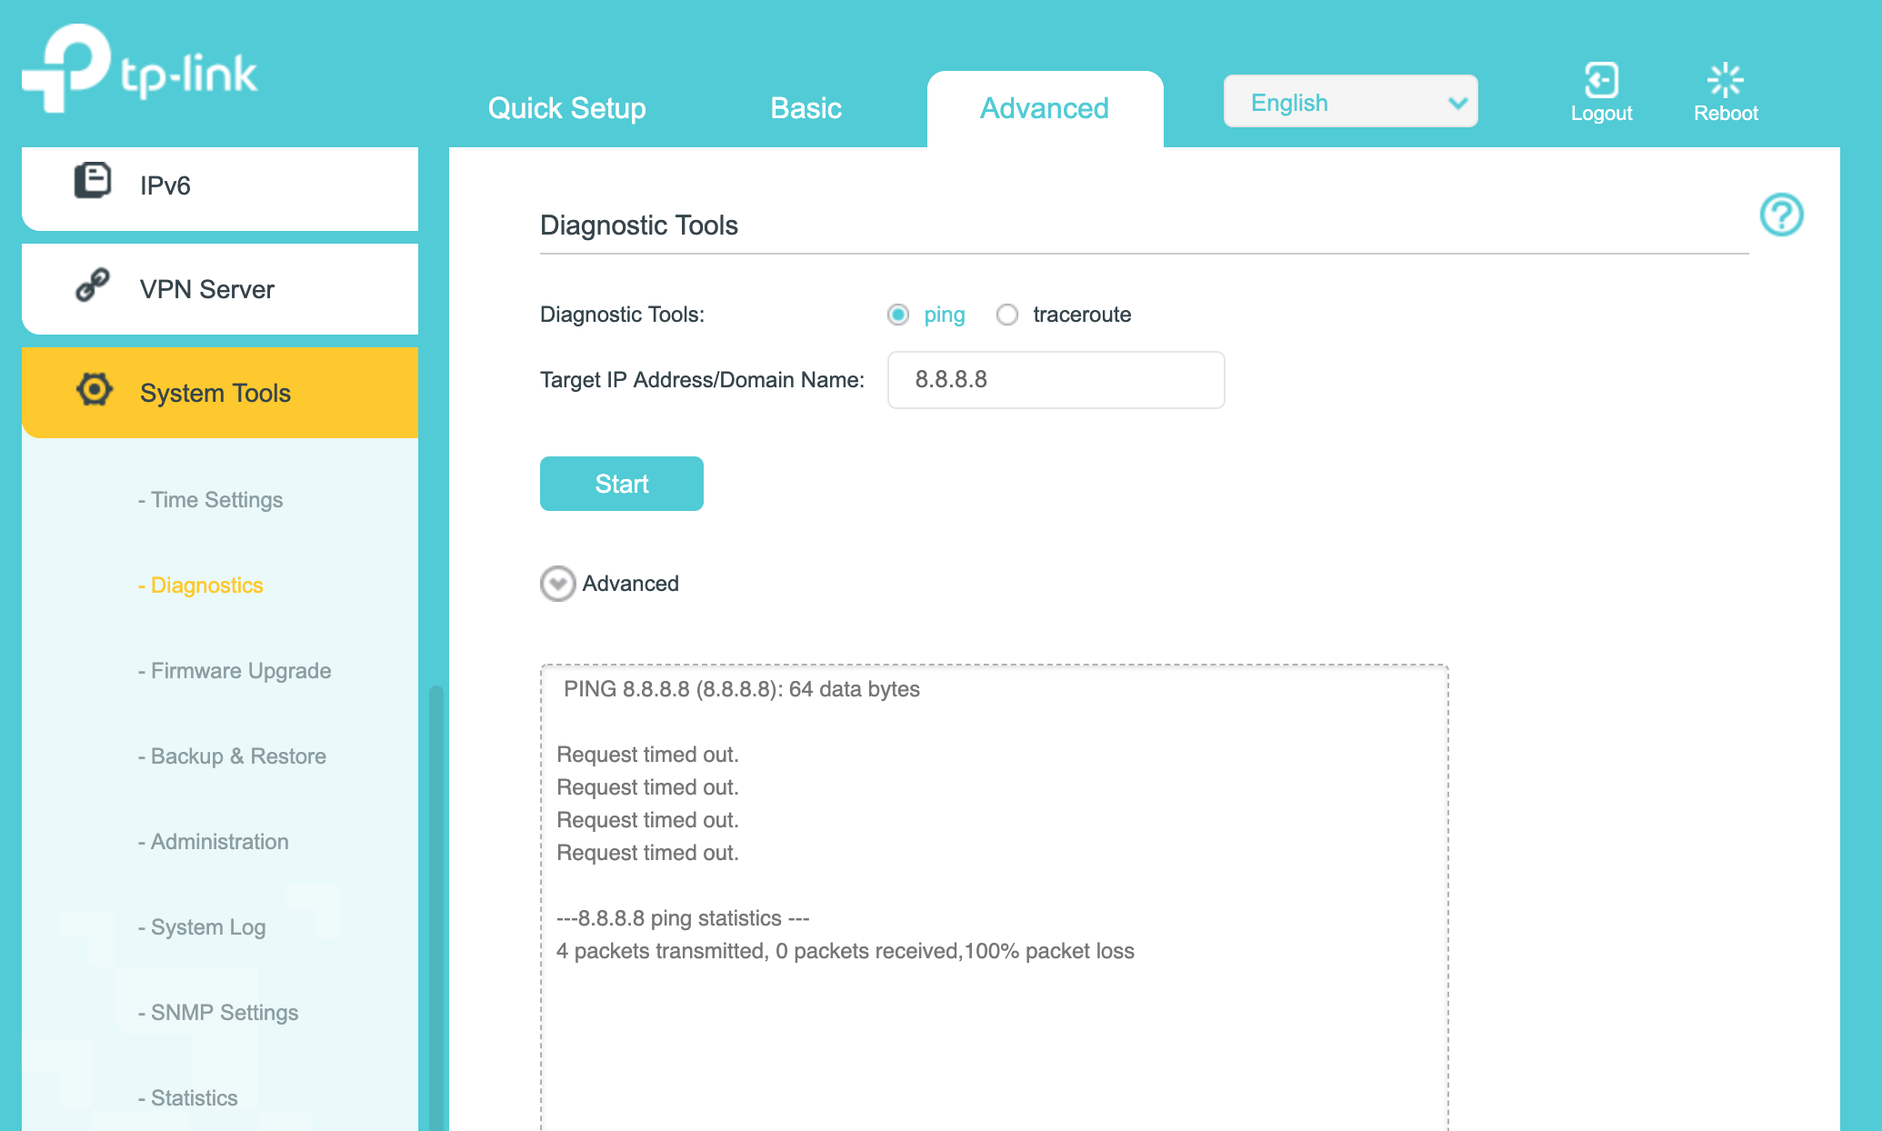Expand the Advanced options chevron
The width and height of the screenshot is (1882, 1131).
coord(557,584)
